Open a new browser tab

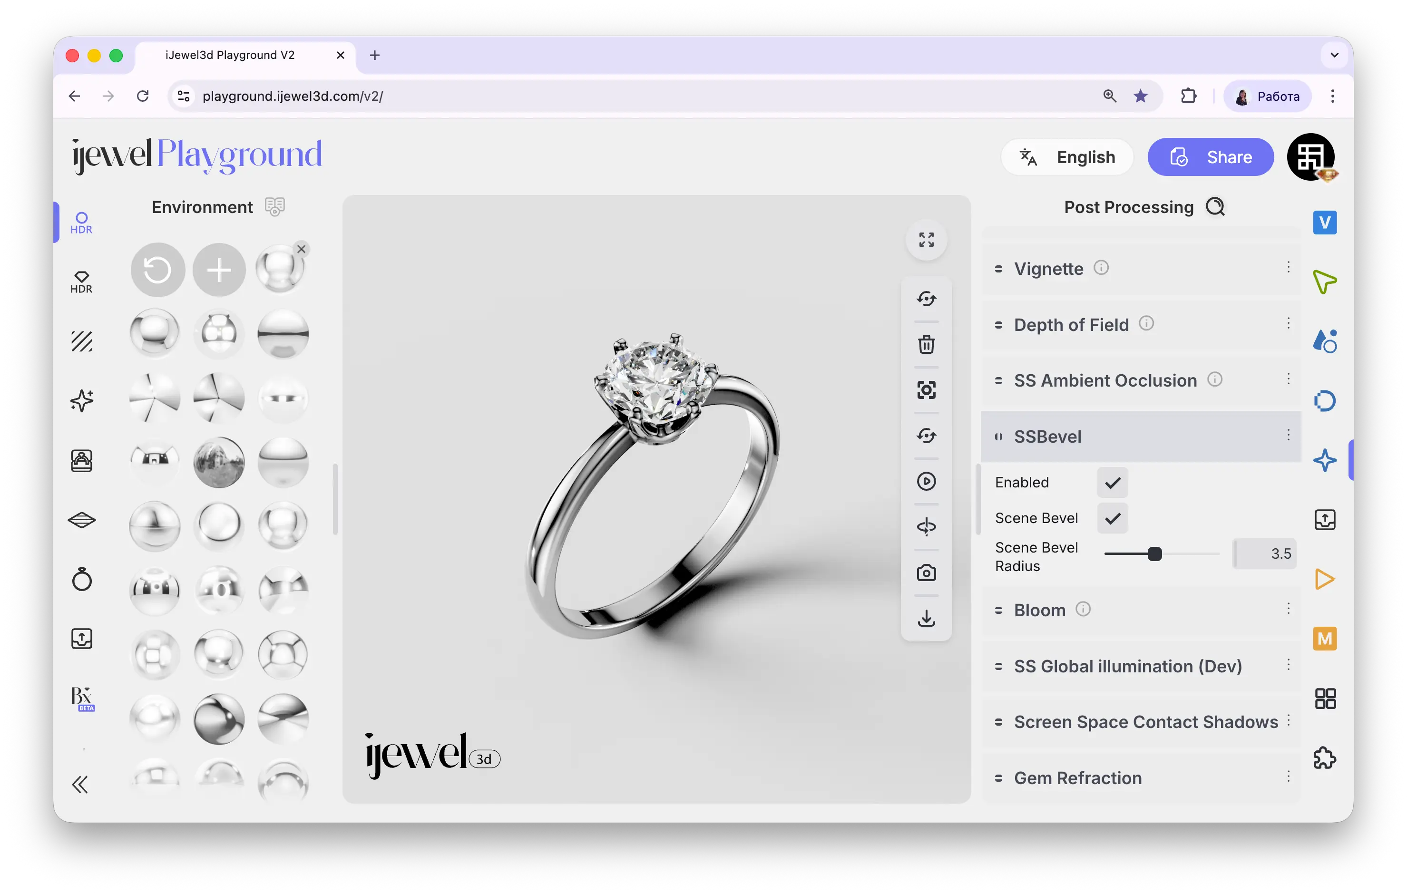pos(374,56)
